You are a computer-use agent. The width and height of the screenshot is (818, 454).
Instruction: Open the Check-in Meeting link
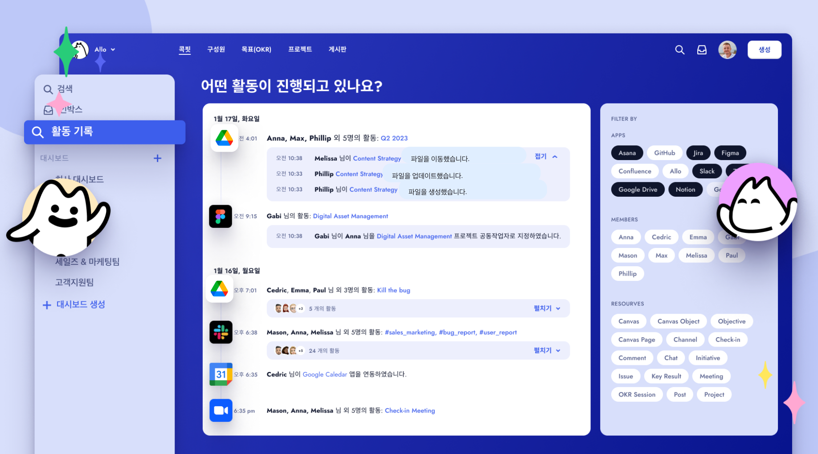click(x=410, y=411)
